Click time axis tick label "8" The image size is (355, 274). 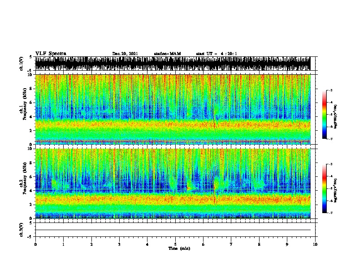259,244
